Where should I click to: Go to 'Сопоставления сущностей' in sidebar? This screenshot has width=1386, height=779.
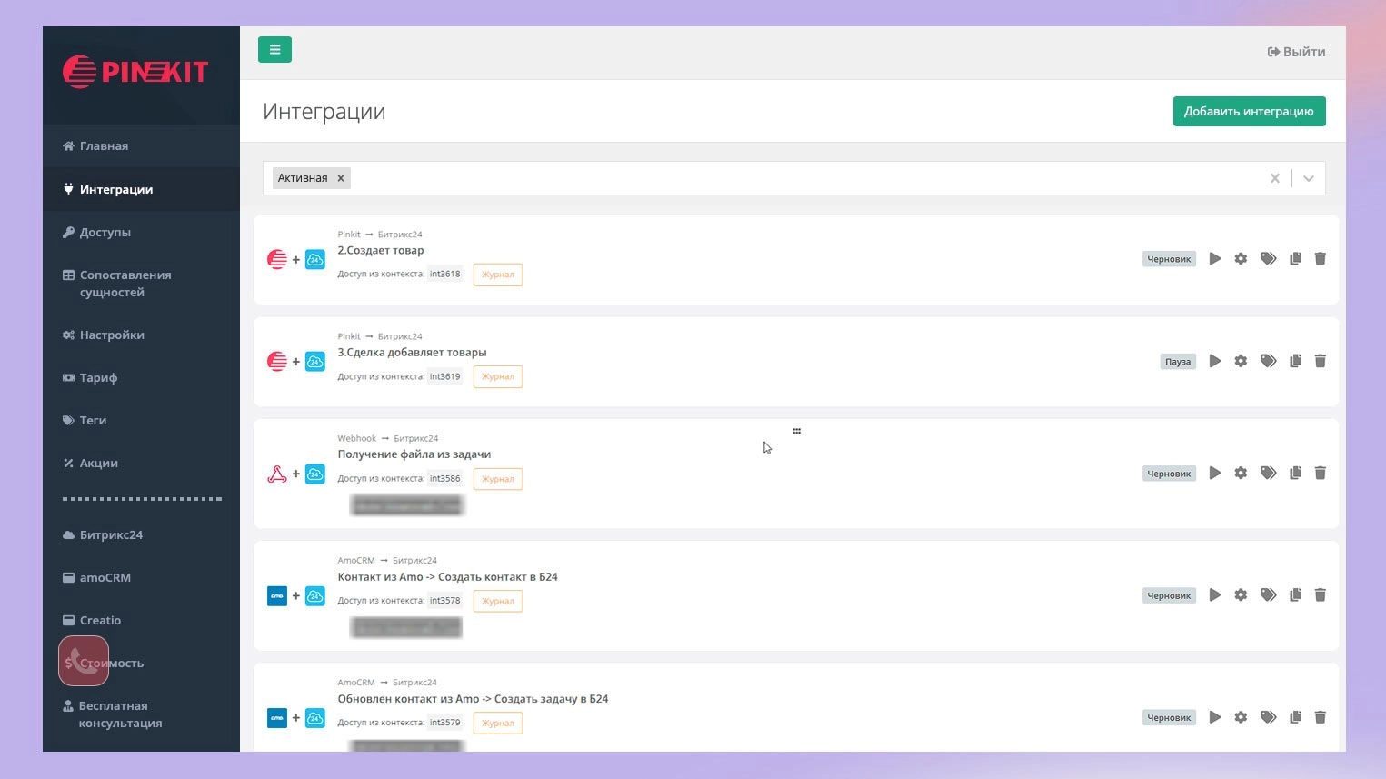click(125, 284)
